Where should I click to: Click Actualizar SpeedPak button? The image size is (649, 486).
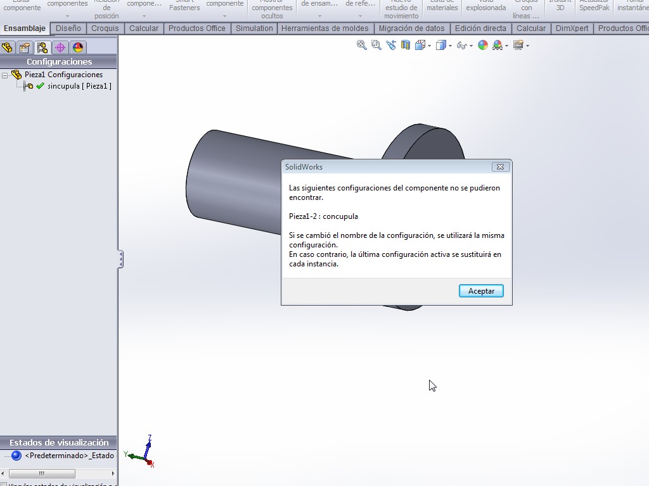594,6
